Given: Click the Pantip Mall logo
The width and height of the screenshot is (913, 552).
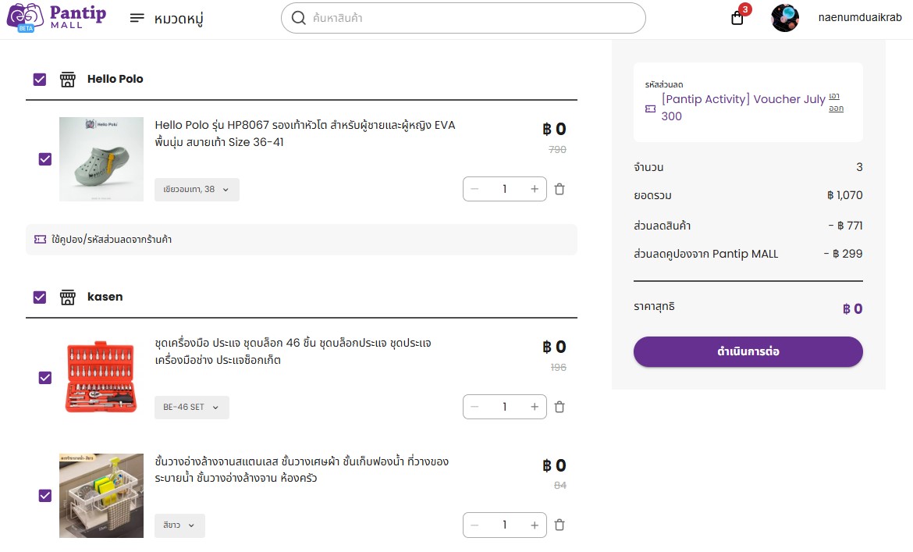Looking at the screenshot, I should [x=56, y=17].
